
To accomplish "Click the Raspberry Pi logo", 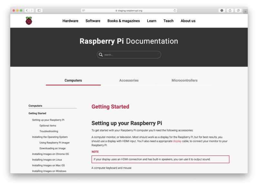I will [29, 21].
